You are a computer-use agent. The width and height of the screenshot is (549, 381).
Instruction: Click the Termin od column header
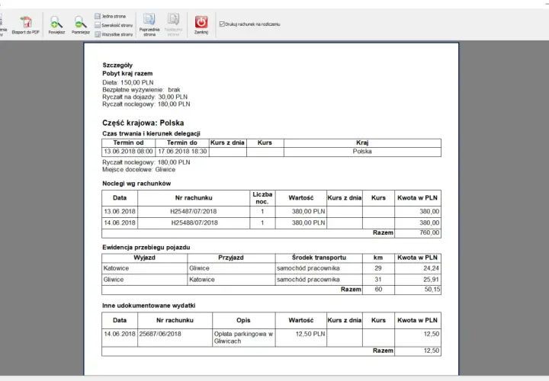point(128,142)
